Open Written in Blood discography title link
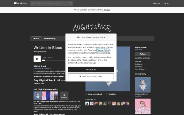184x115 pixels. click(x=141, y=94)
